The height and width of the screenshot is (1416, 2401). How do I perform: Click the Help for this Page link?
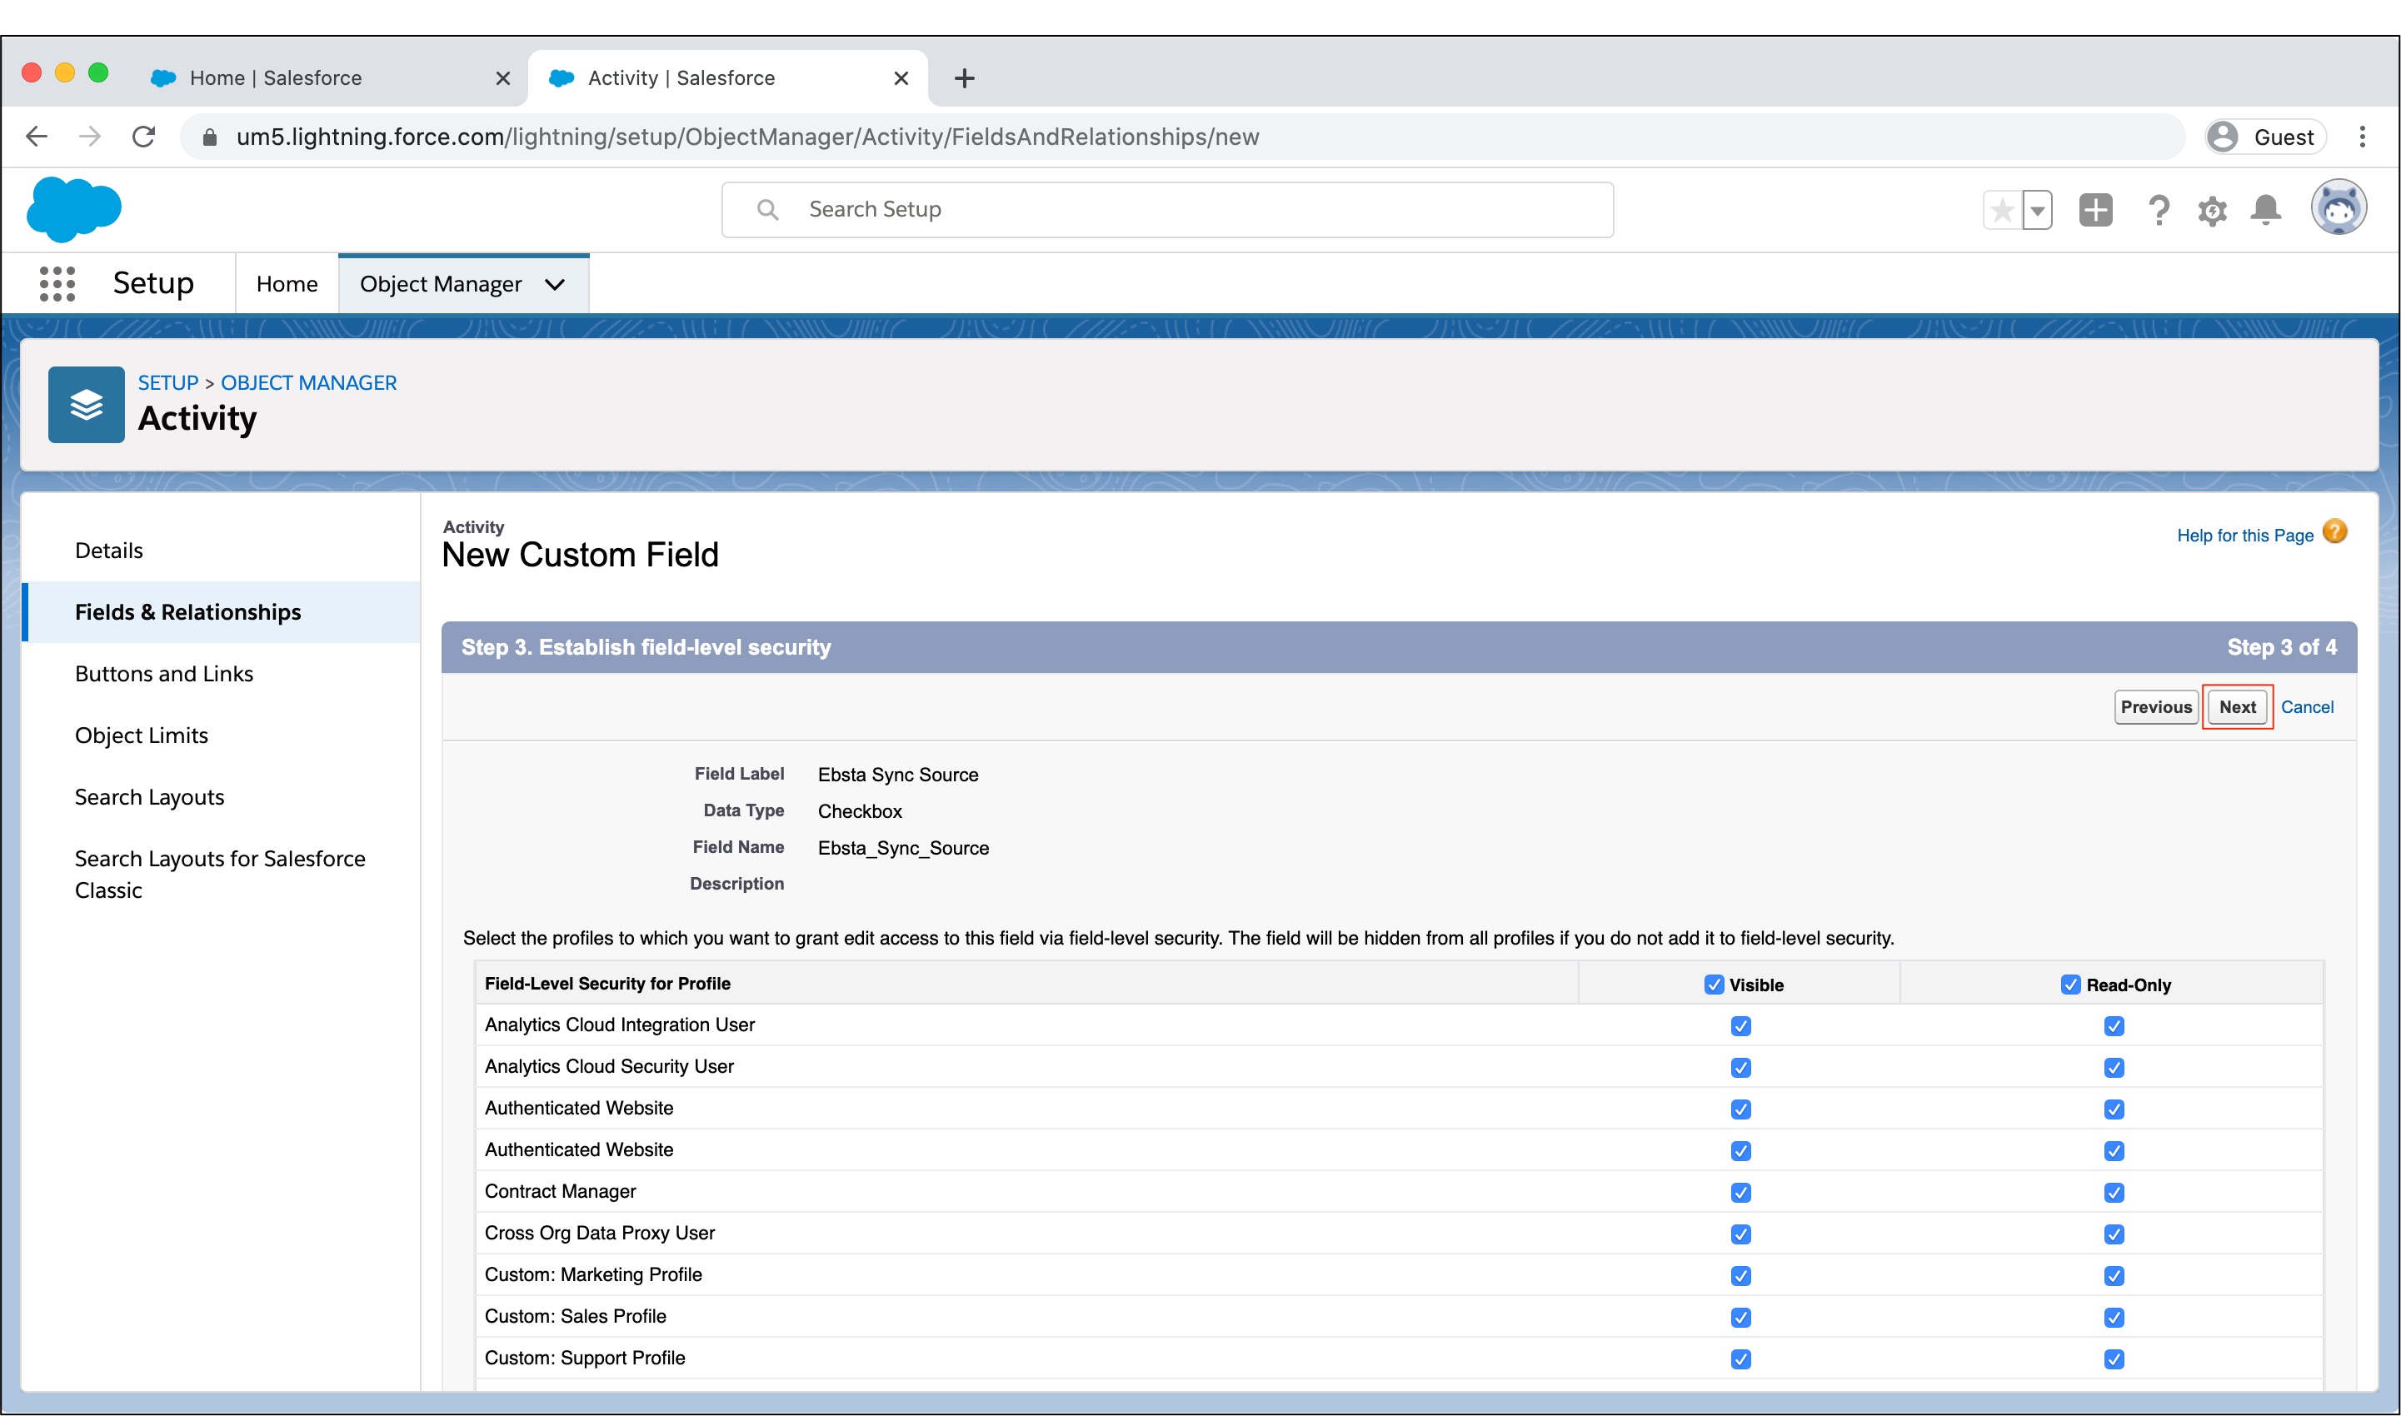tap(2244, 536)
